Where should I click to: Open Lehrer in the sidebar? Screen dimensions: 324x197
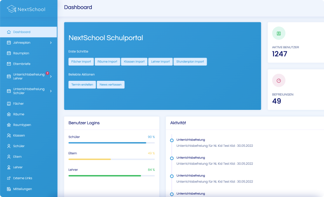(x=18, y=167)
